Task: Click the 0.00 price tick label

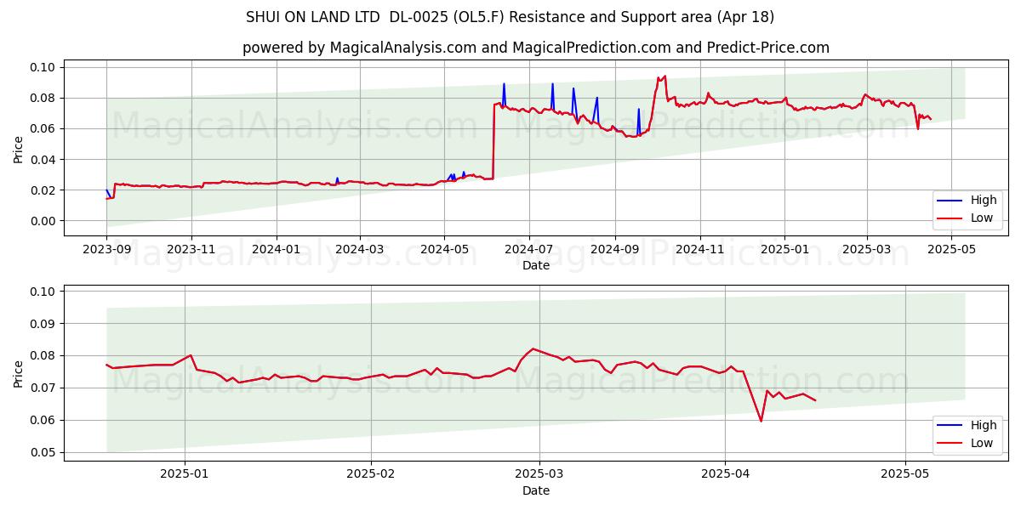Action: point(43,221)
